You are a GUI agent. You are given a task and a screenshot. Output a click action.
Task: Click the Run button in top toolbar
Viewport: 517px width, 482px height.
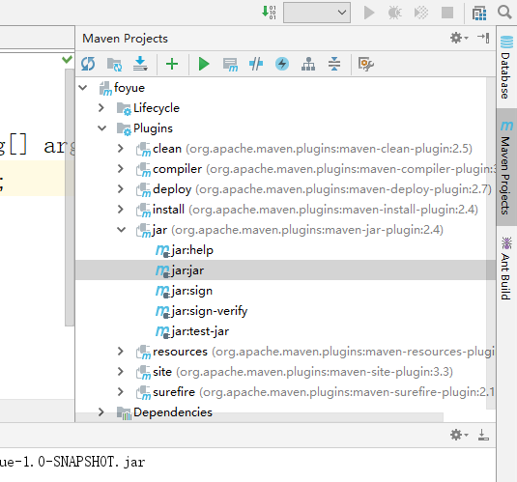[369, 13]
